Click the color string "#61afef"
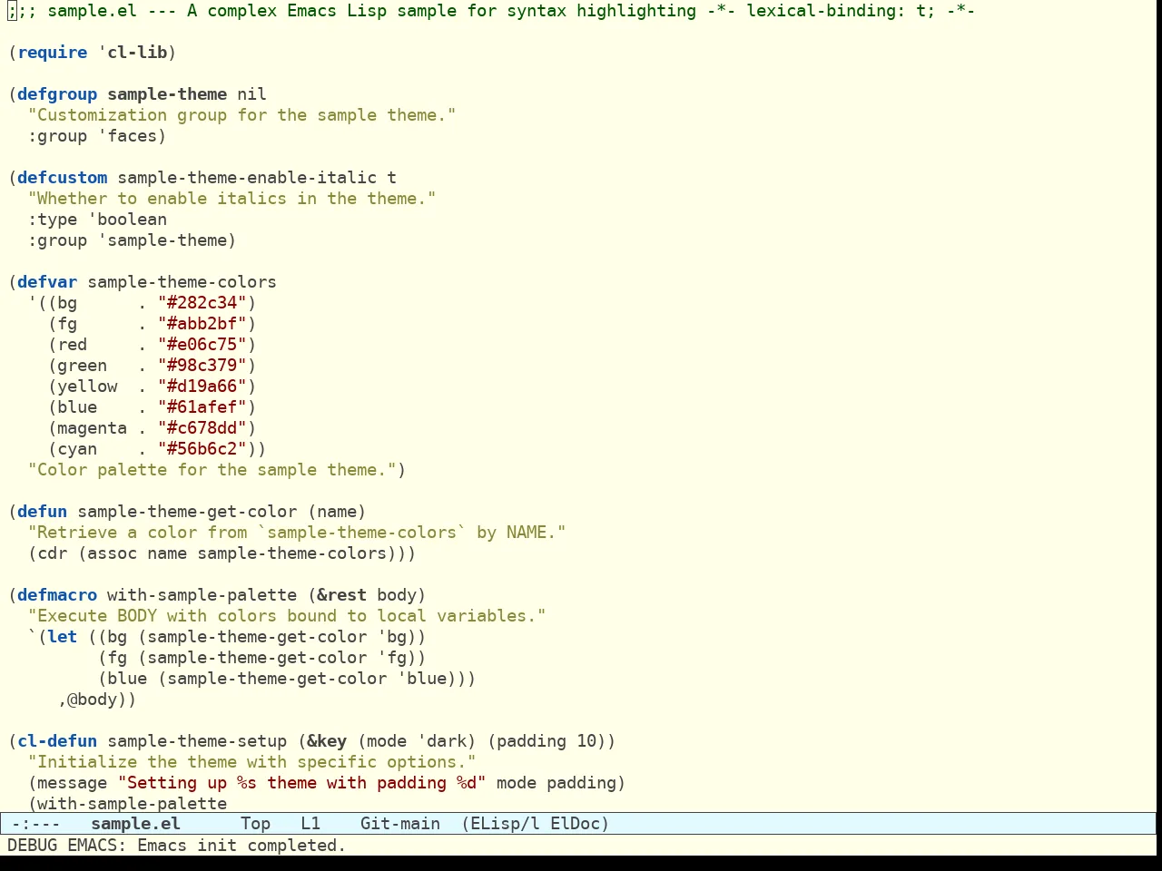The image size is (1162, 871). pos(202,407)
